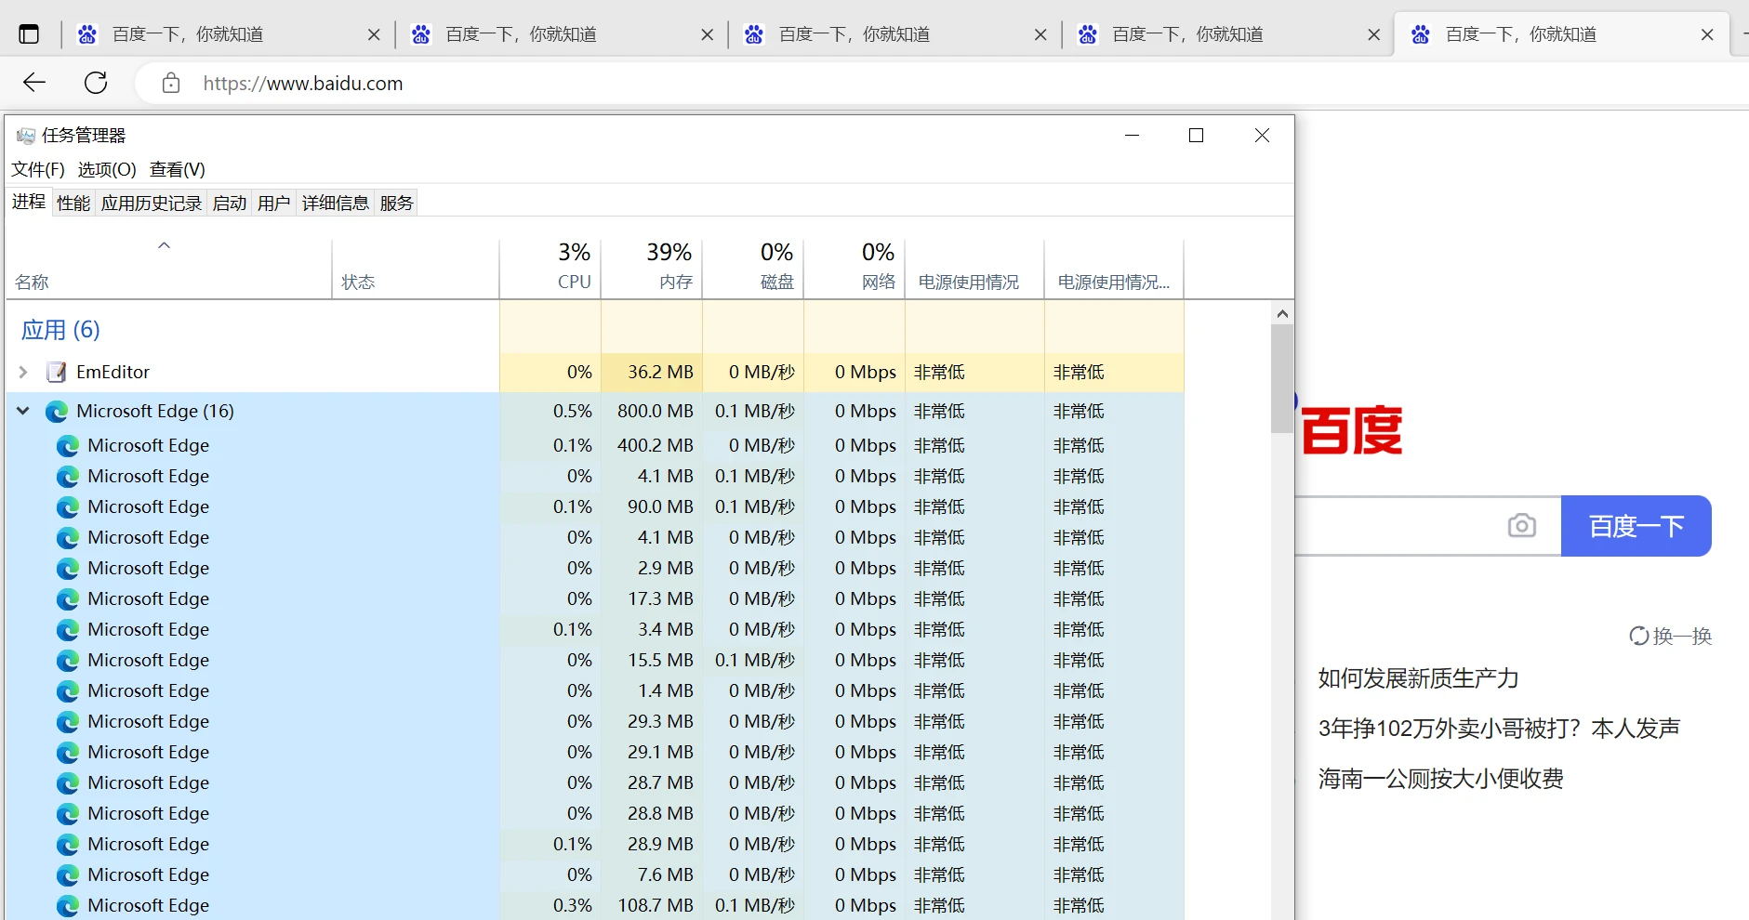Switch to the 性能 tab
This screenshot has height=920, width=1749.
tap(73, 203)
